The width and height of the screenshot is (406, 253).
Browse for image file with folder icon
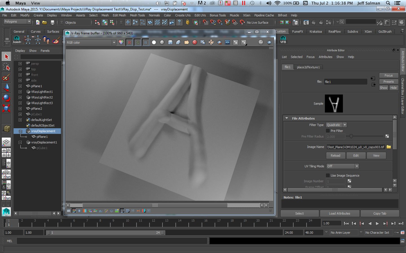(389, 147)
